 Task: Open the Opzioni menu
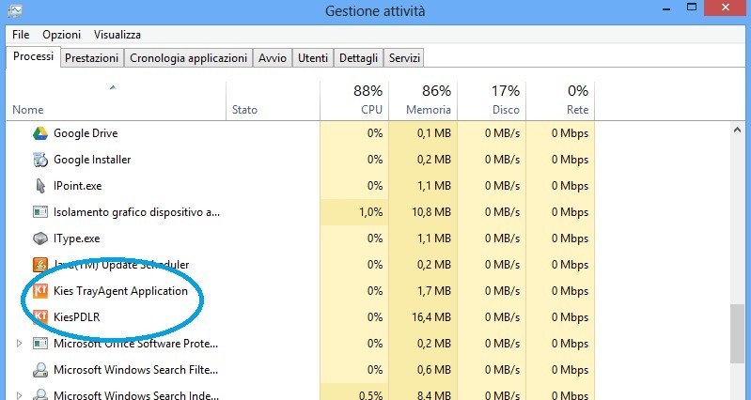coord(61,35)
